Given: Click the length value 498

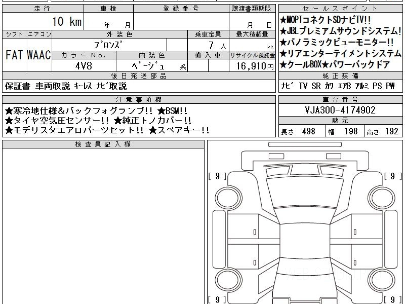Looking at the screenshot, I should (x=309, y=131).
